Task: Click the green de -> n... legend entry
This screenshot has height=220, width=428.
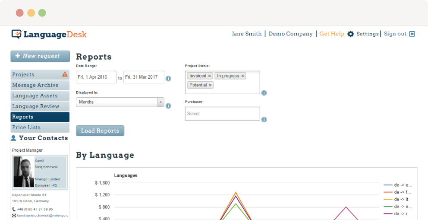Action: [398, 207]
